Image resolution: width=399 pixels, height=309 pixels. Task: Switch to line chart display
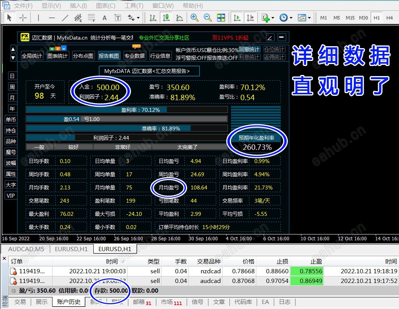179,18
